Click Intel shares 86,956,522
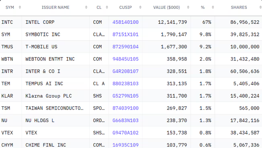This screenshot has width=262, height=148. click(x=245, y=22)
